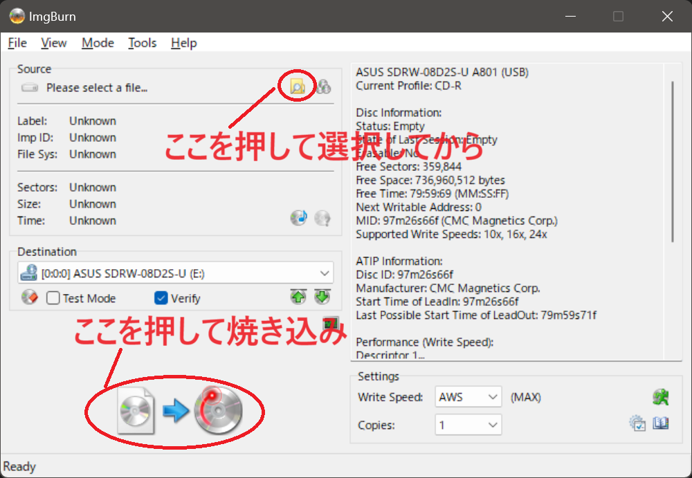Viewport: 692px width, 478px height.
Task: Click the Unknown value beside Sectors
Action: (93, 187)
